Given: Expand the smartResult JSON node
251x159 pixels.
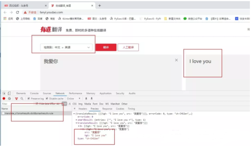Looking at the screenshot, I should tap(76, 120).
